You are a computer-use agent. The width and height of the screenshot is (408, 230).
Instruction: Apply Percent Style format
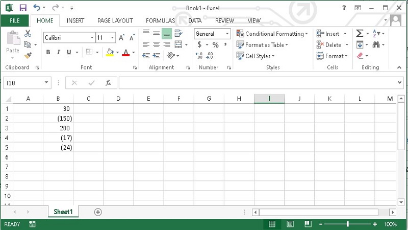(215, 45)
